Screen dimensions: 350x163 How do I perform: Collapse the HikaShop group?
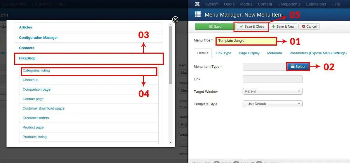click(x=89, y=58)
